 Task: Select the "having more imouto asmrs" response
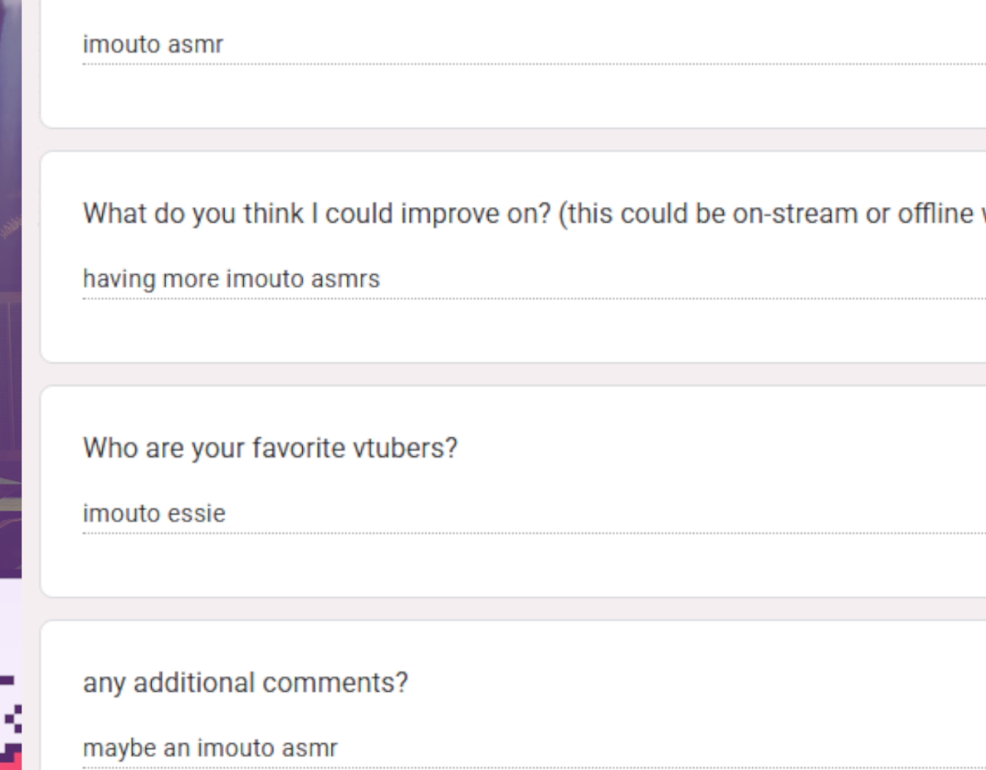click(x=231, y=279)
